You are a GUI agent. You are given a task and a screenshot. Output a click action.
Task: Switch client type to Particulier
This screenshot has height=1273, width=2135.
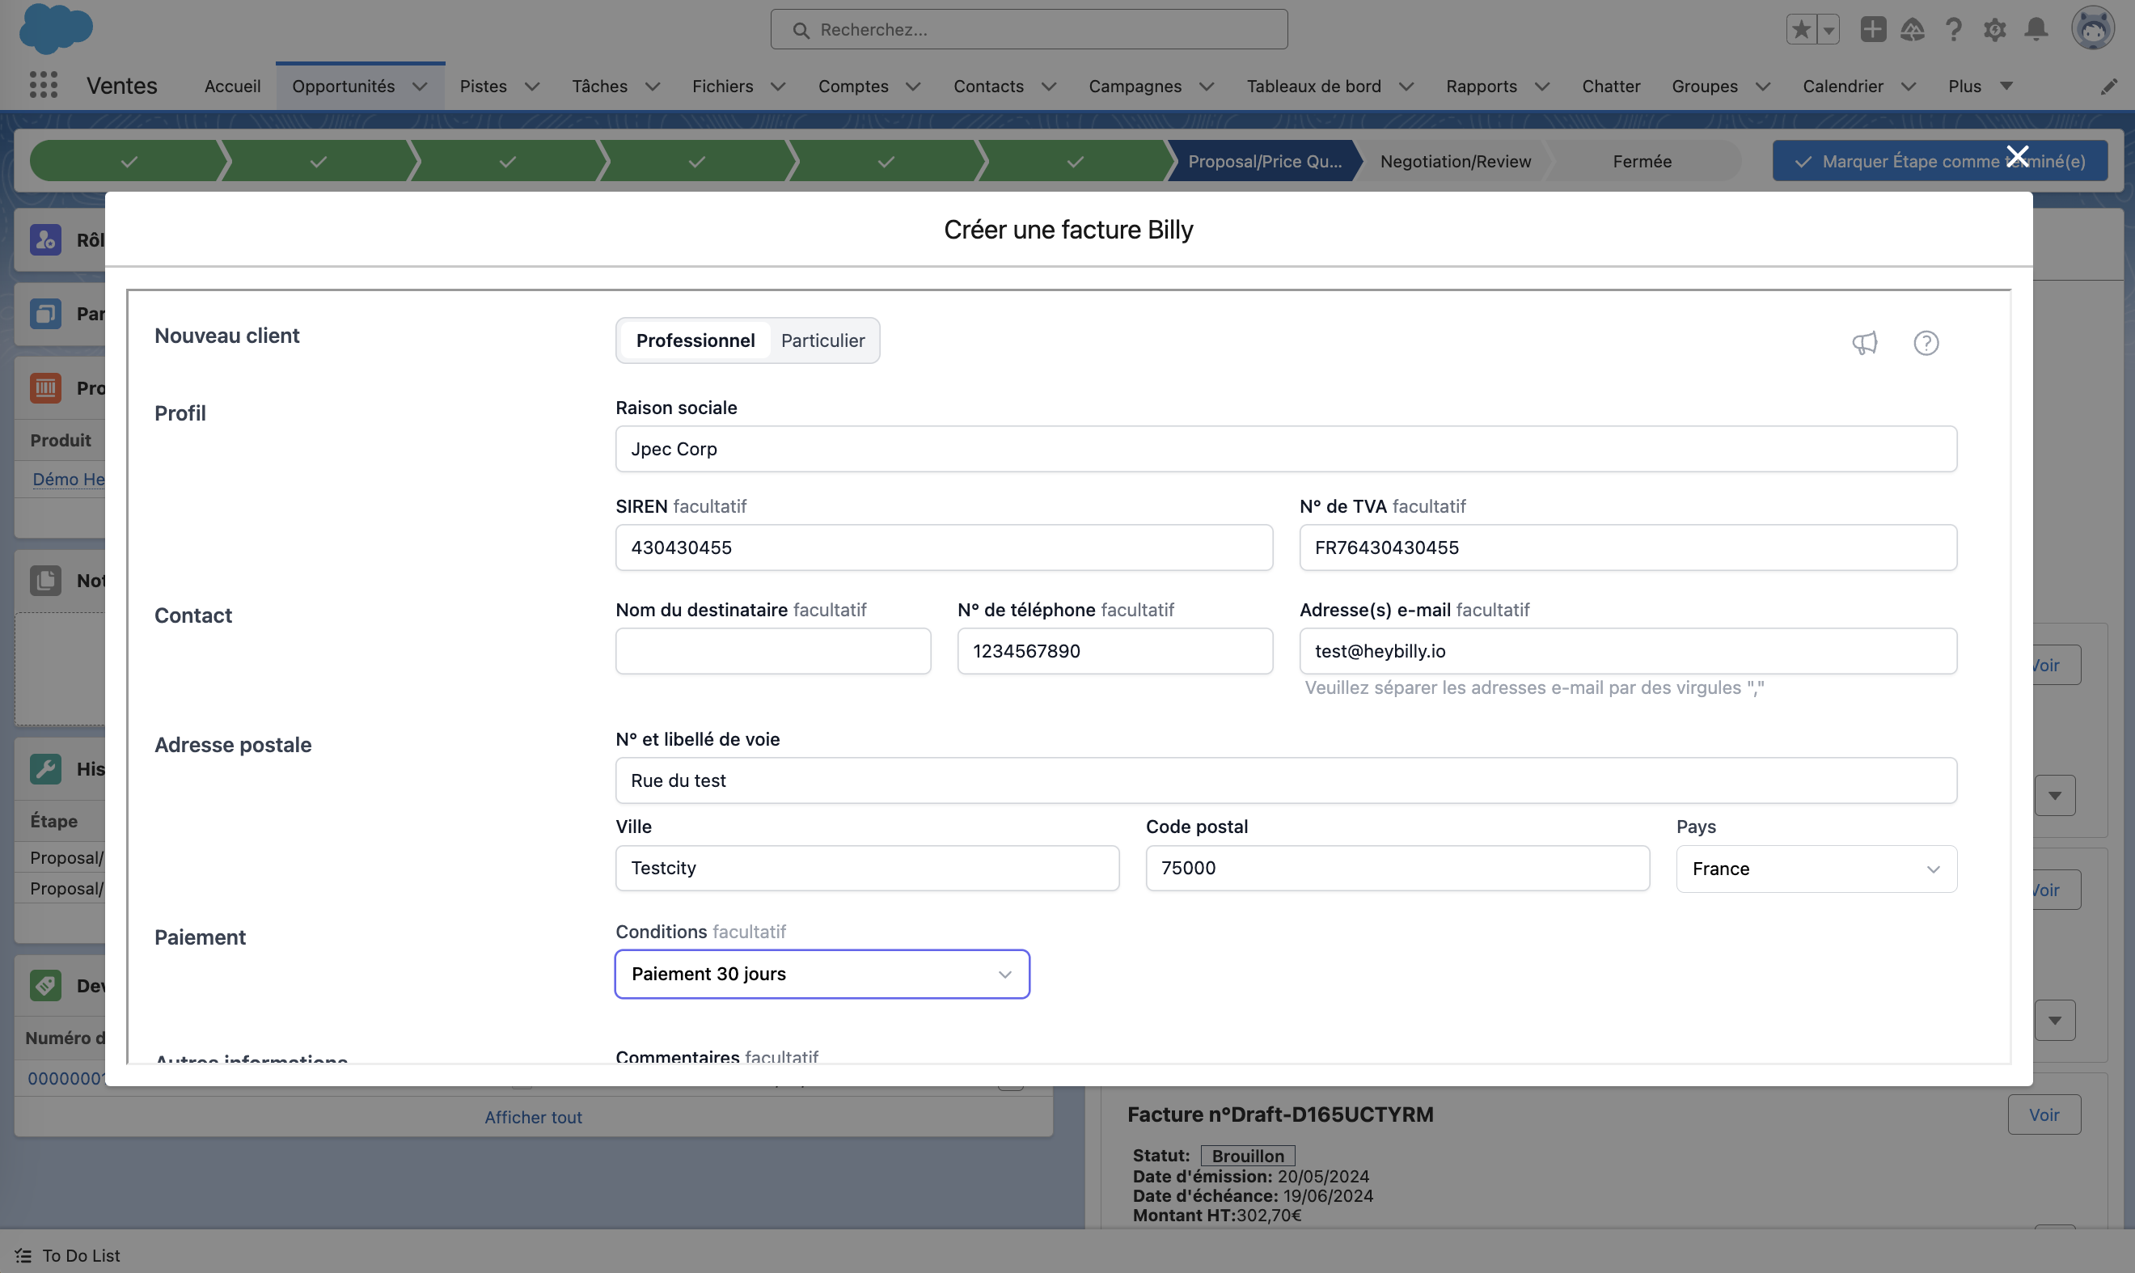coord(822,340)
